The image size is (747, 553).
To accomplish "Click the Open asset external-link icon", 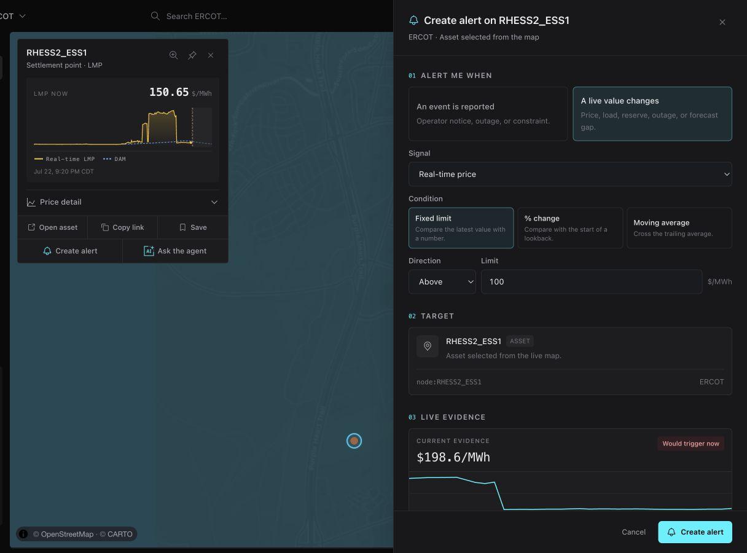I will [x=31, y=227].
